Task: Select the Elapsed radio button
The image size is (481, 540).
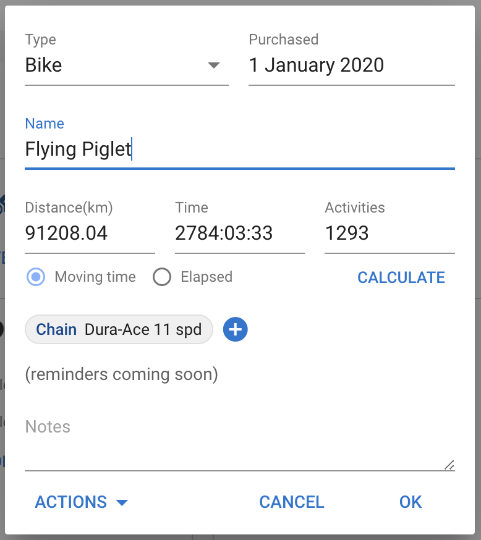Action: (x=162, y=277)
